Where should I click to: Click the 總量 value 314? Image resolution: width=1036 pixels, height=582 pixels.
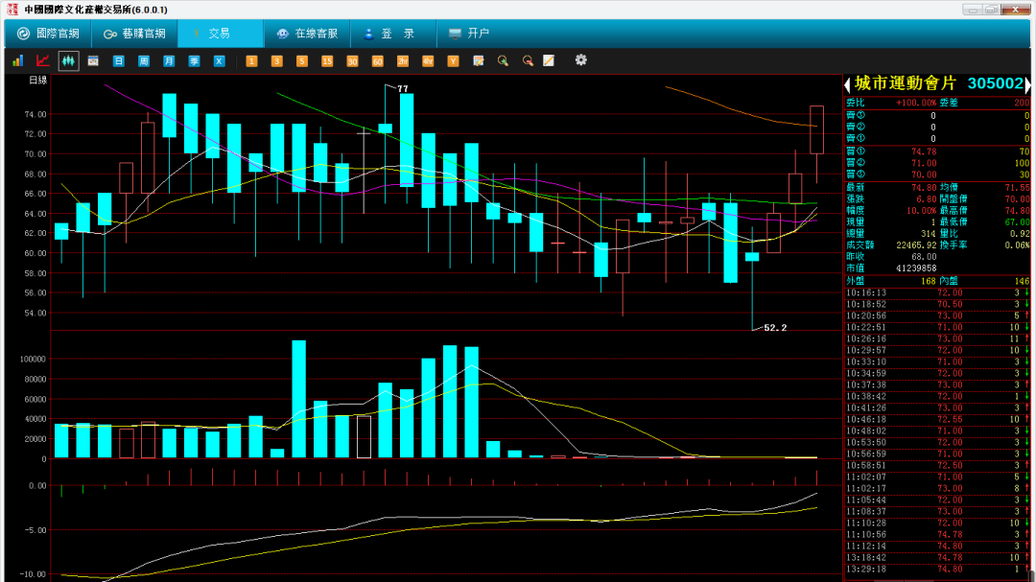(x=929, y=234)
